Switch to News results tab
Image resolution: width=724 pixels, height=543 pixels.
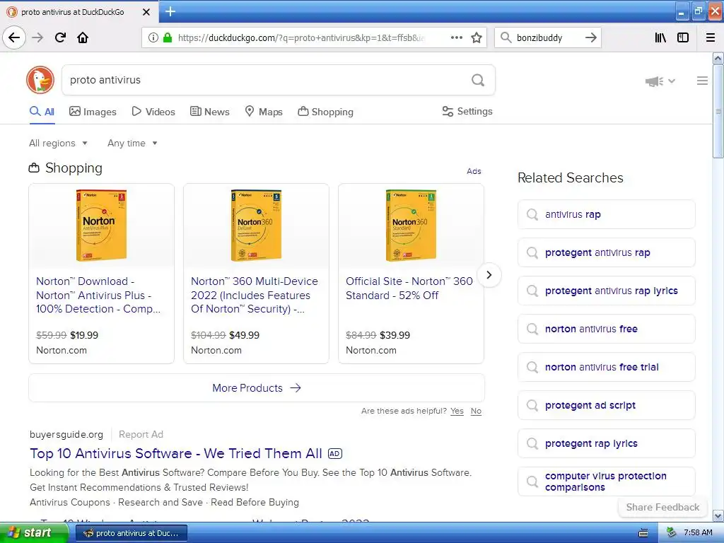coord(209,112)
